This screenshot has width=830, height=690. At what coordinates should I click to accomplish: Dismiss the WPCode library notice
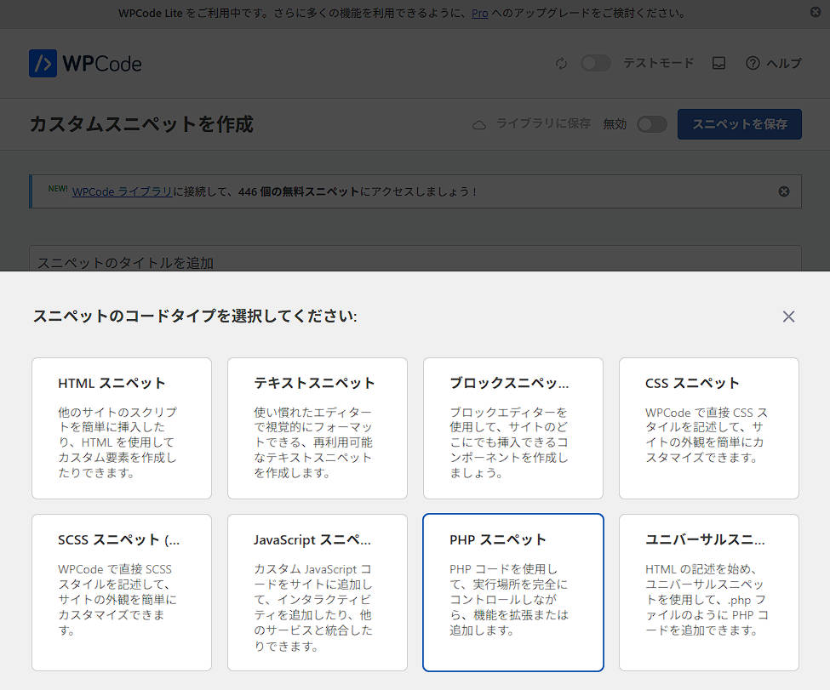784,191
